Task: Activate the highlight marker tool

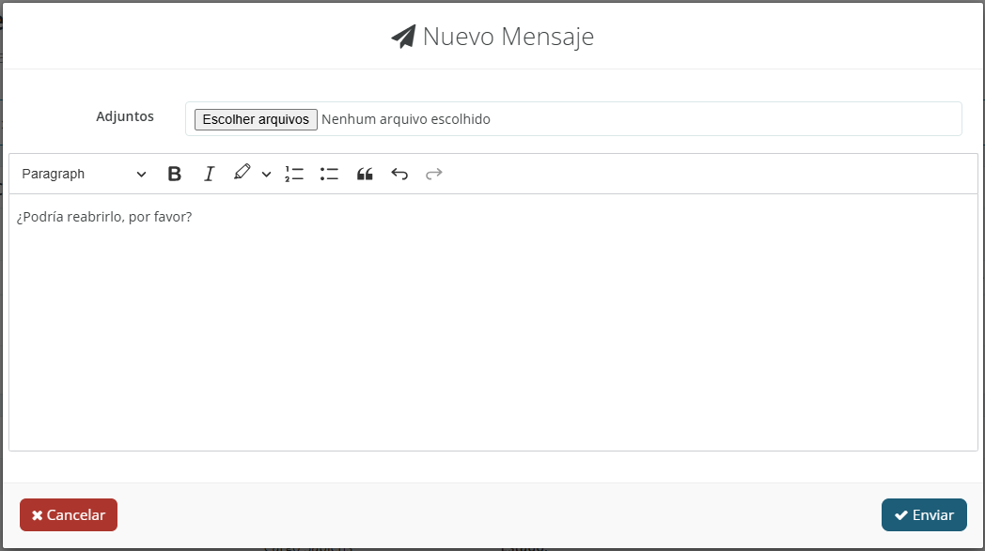Action: tap(242, 173)
